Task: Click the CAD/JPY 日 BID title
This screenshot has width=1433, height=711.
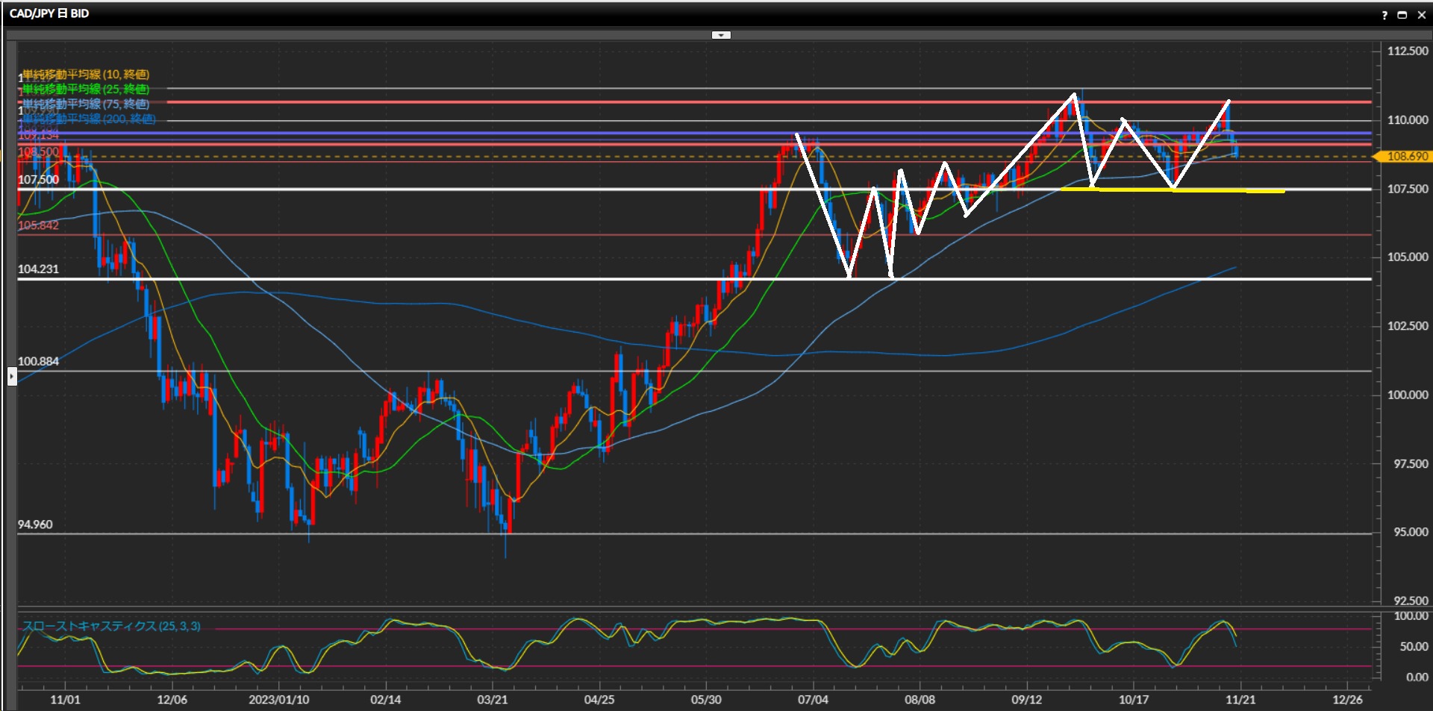Action: pyautogui.click(x=49, y=13)
